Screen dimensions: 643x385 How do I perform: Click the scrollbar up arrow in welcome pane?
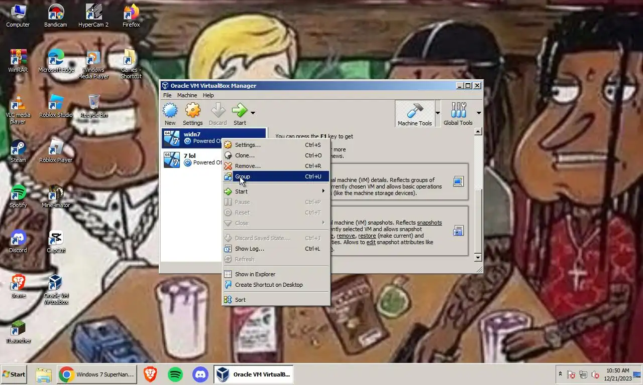pos(478,131)
